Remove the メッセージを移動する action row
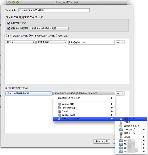Image resolution: width=148 pixels, height=155 pixels. pyautogui.click(x=122, y=94)
